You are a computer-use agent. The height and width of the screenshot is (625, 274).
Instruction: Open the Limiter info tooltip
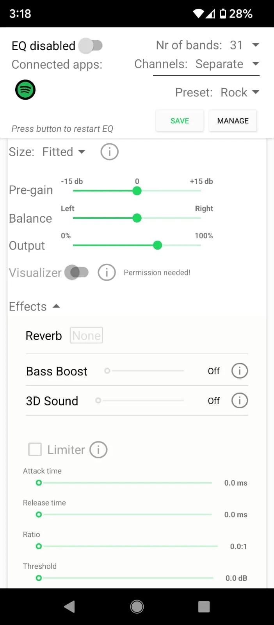(x=98, y=450)
